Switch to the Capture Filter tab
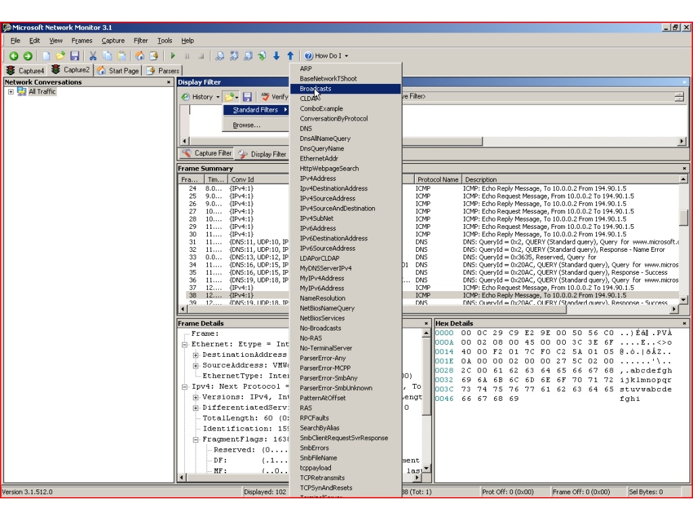Screen dimensions: 693x520 (x=207, y=154)
